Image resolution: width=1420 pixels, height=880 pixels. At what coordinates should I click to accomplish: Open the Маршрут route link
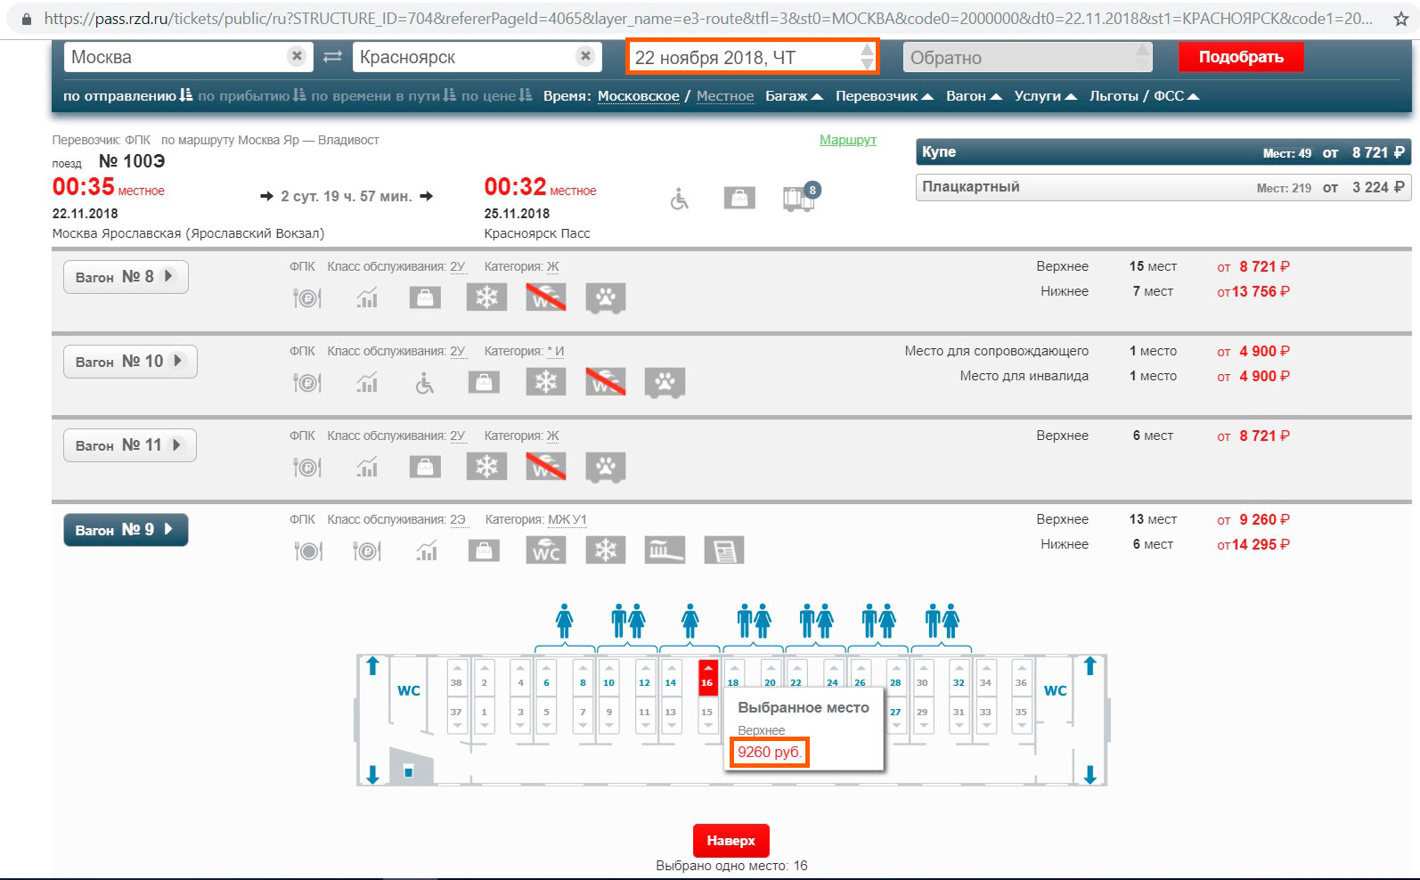[848, 140]
